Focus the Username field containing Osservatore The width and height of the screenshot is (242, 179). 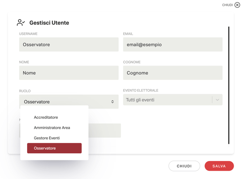tap(69, 45)
